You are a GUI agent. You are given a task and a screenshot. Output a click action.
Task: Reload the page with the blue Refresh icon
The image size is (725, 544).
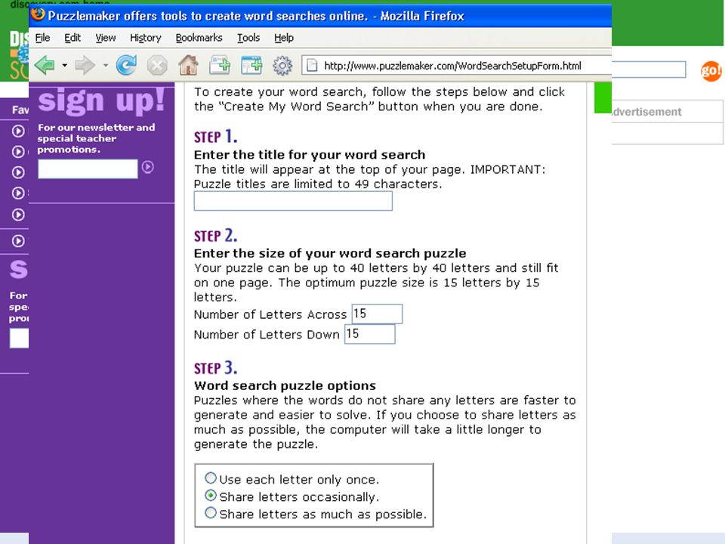pyautogui.click(x=126, y=65)
